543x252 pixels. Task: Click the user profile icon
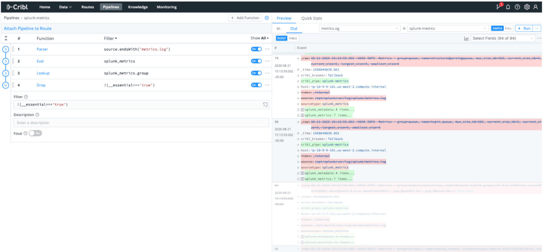[535, 7]
